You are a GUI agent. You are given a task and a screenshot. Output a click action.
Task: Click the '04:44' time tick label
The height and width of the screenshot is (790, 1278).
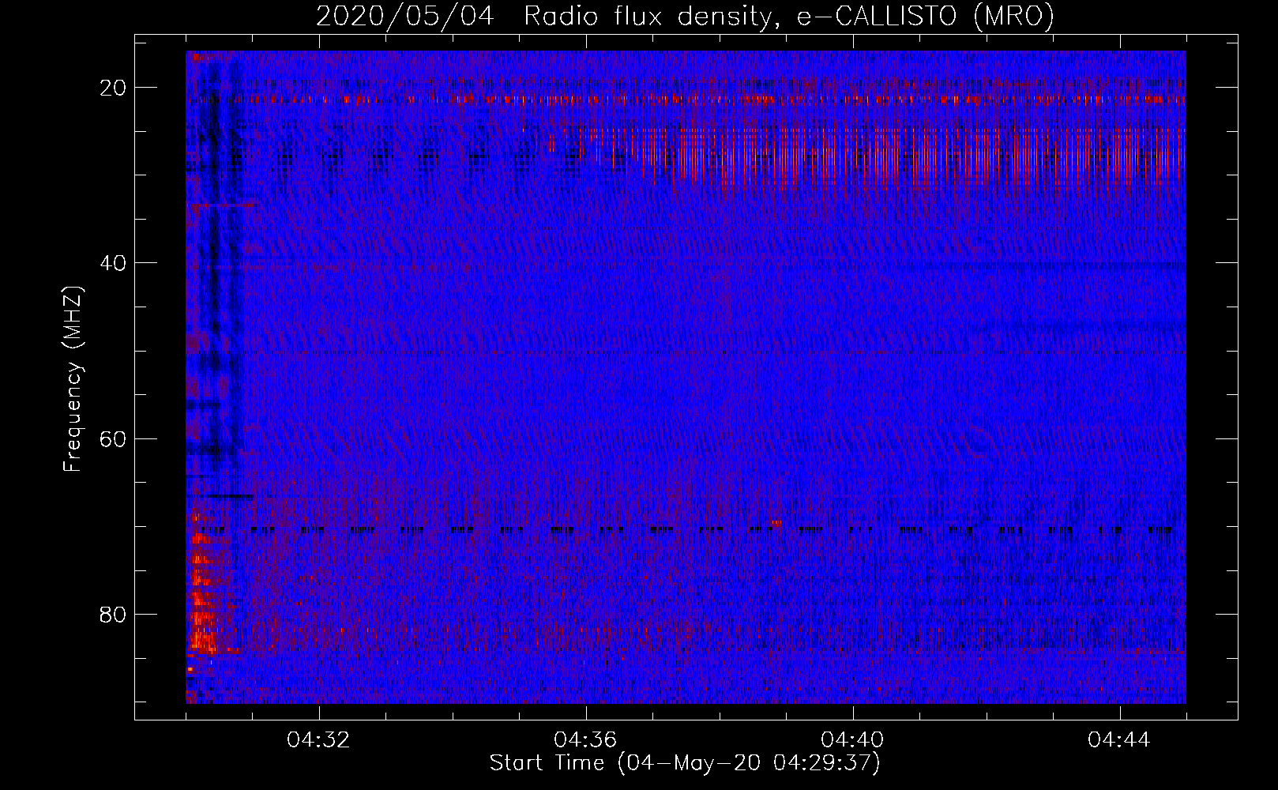pyautogui.click(x=1119, y=740)
